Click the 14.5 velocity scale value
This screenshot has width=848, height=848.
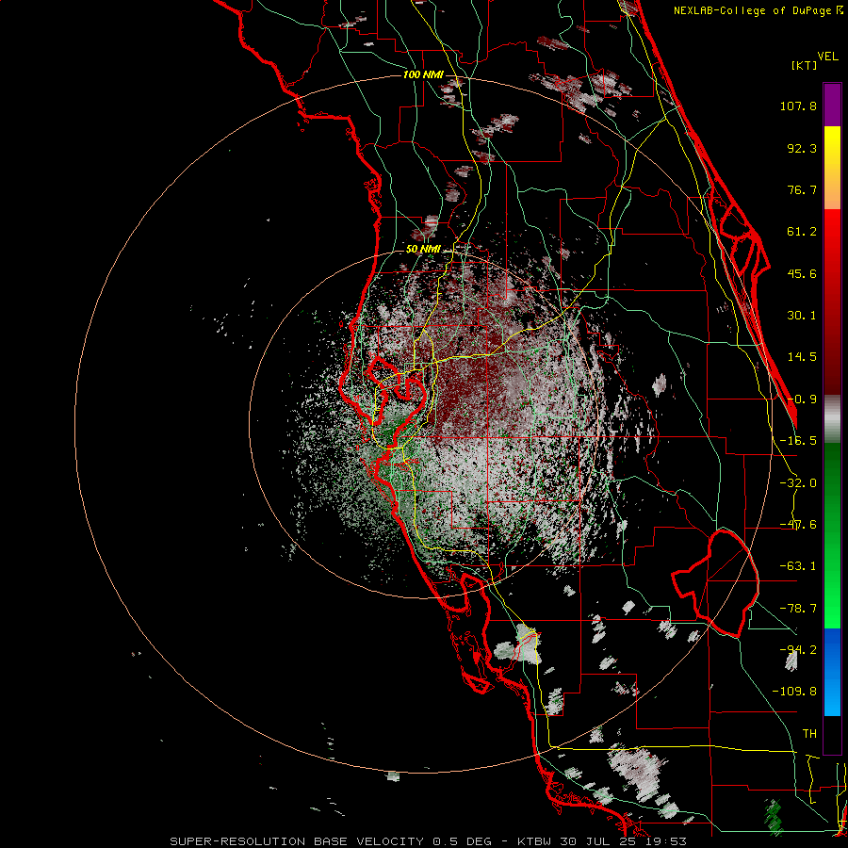click(x=802, y=357)
